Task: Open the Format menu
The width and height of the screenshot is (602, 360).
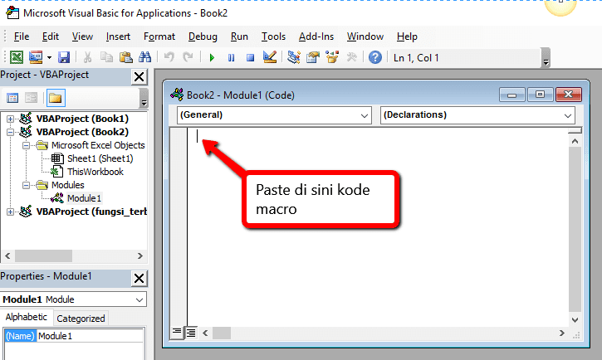Action: [x=159, y=36]
